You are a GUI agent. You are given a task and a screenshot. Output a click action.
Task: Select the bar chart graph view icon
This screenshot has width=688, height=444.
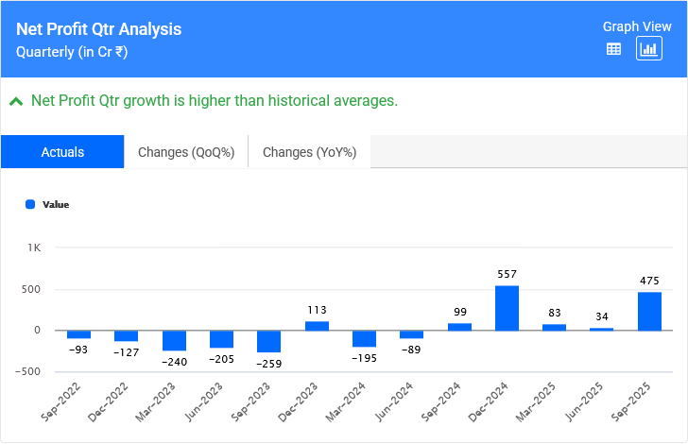pos(649,49)
